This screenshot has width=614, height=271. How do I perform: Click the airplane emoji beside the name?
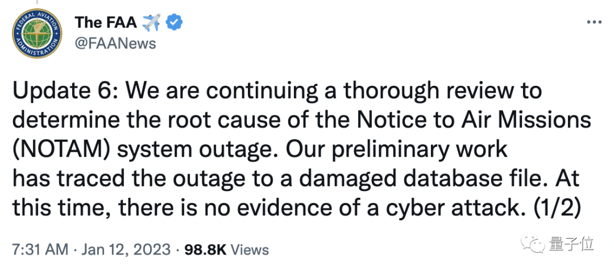150,23
